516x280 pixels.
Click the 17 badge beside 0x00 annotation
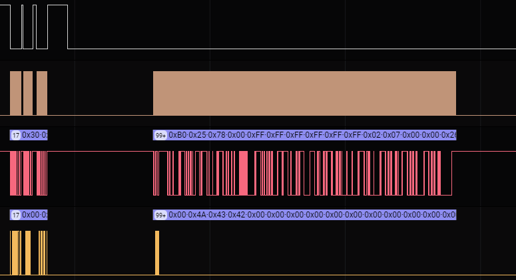point(16,215)
